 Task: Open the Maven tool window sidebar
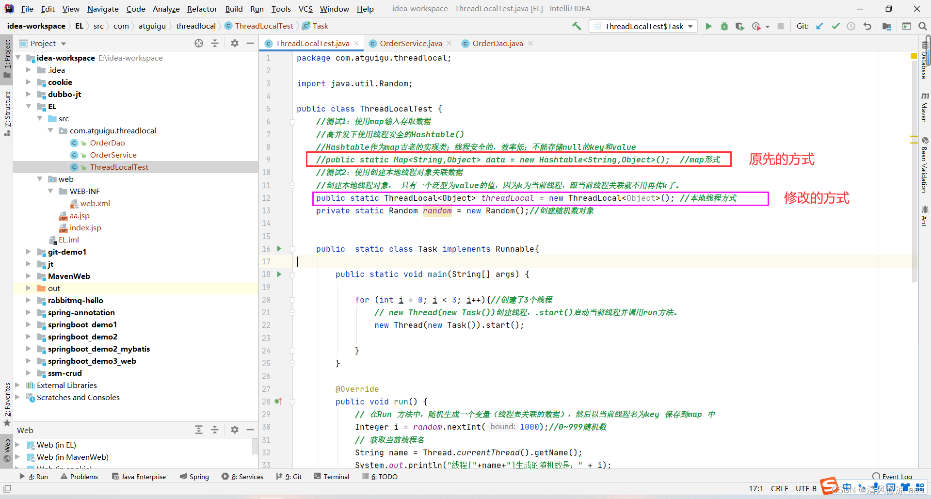925,107
